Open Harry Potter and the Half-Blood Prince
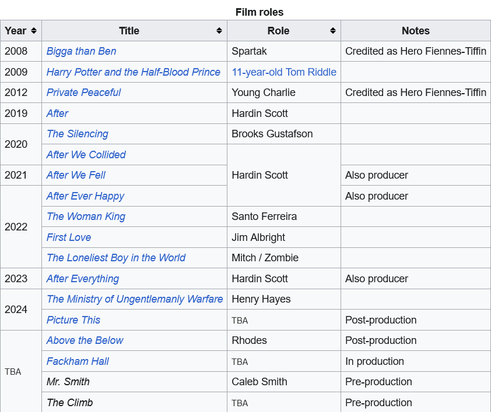The image size is (491, 412). pos(133,72)
